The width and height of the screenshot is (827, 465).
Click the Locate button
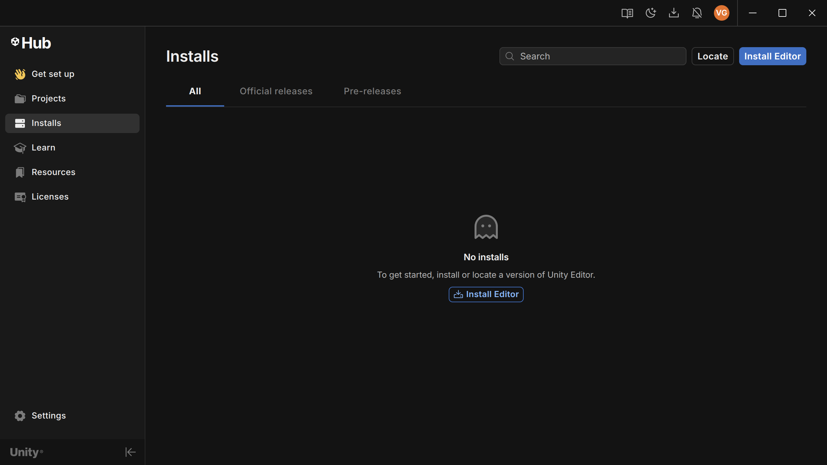coord(712,56)
